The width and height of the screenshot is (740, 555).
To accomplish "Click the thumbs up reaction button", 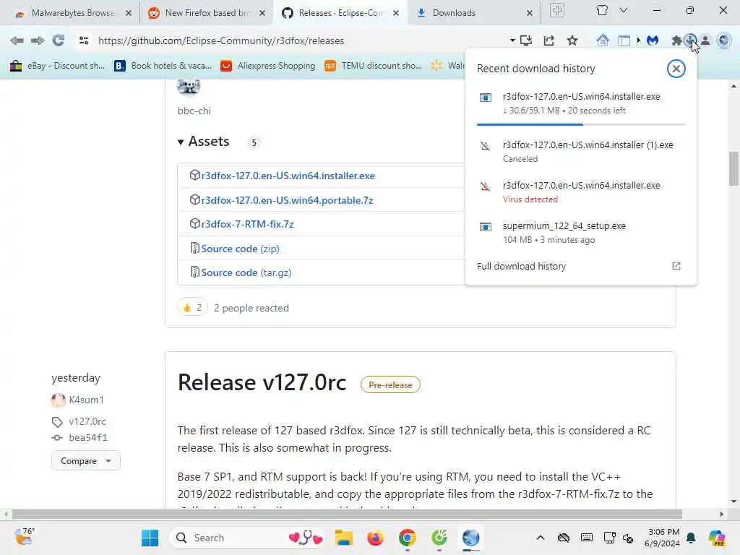I will click(x=192, y=308).
